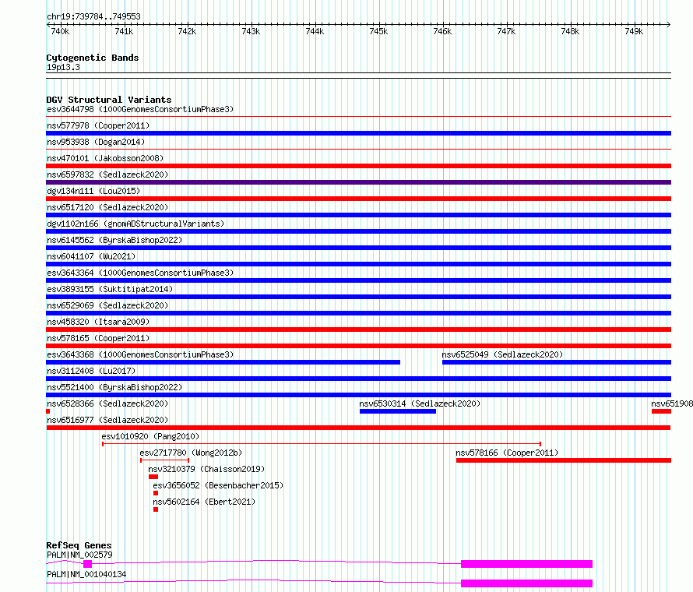Click the nsv6528366 small red marker

coord(48,411)
